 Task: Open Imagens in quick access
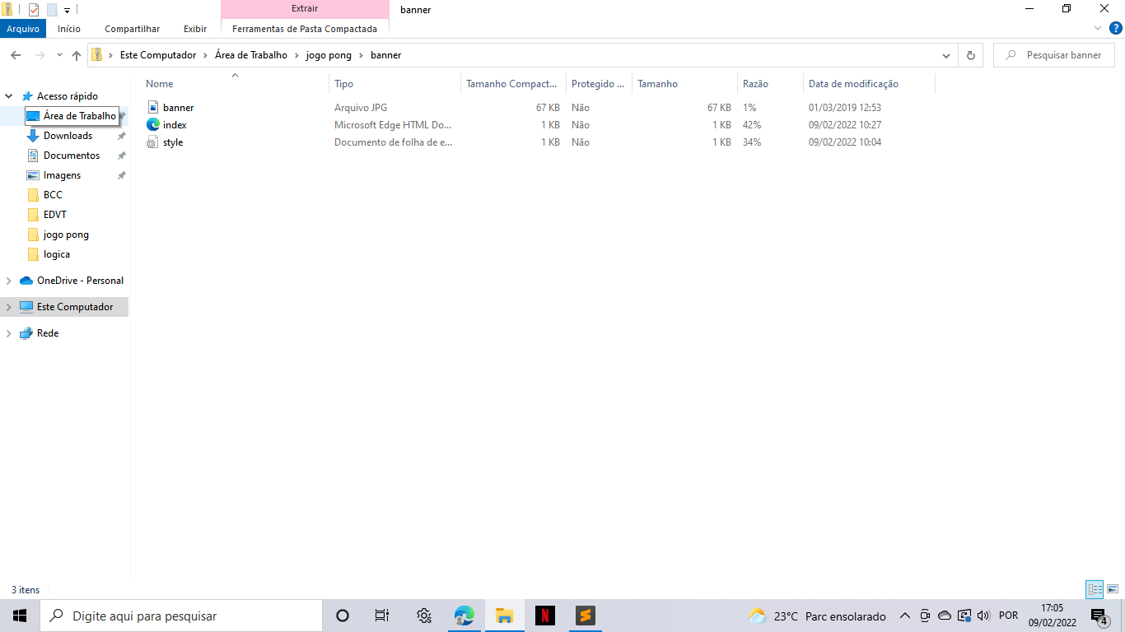pos(62,175)
